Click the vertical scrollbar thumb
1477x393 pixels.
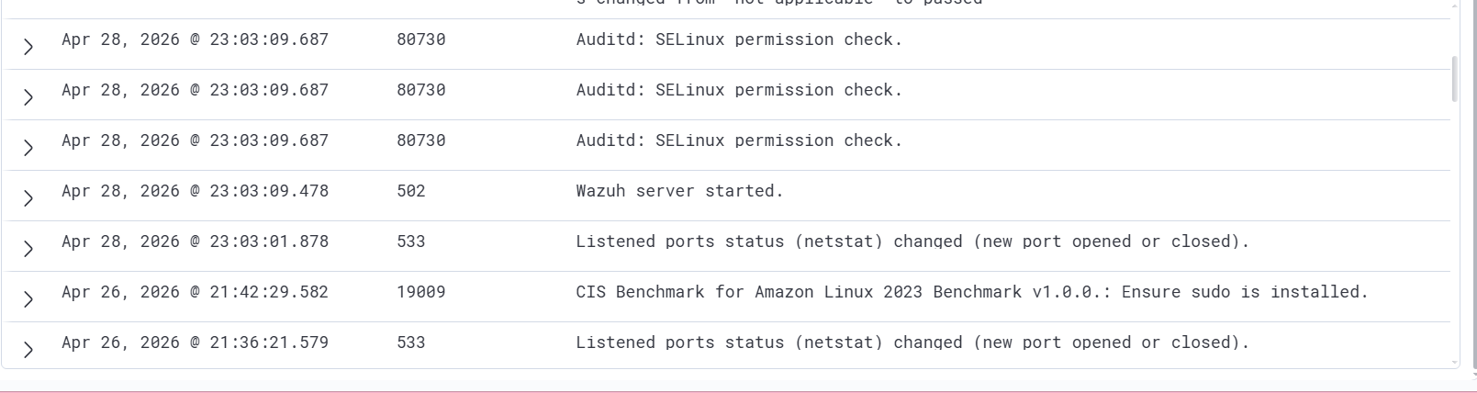[1454, 79]
